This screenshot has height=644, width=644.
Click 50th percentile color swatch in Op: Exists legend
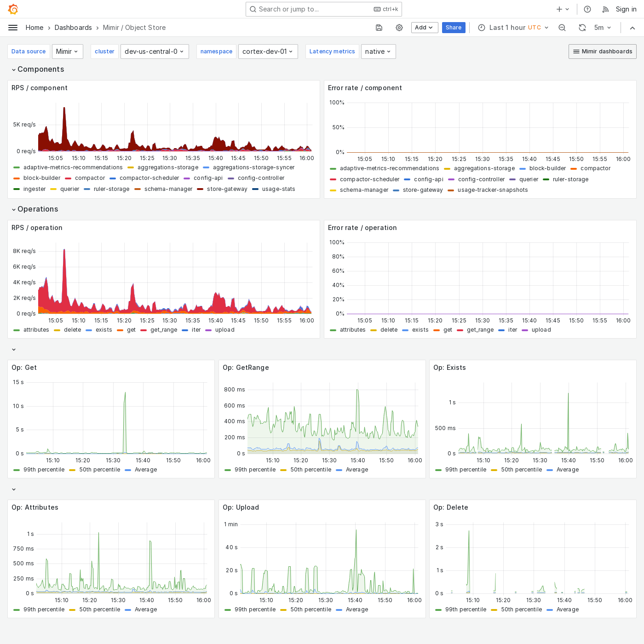pos(494,470)
